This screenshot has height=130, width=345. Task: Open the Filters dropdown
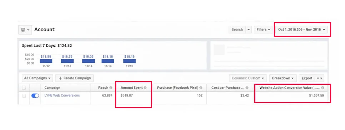tap(263, 30)
